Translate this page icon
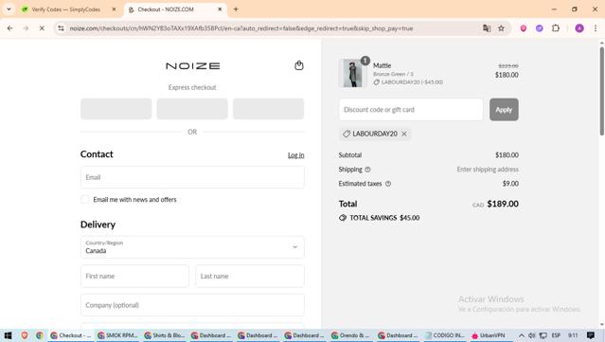Viewport: 605px width, 342px height. point(487,28)
